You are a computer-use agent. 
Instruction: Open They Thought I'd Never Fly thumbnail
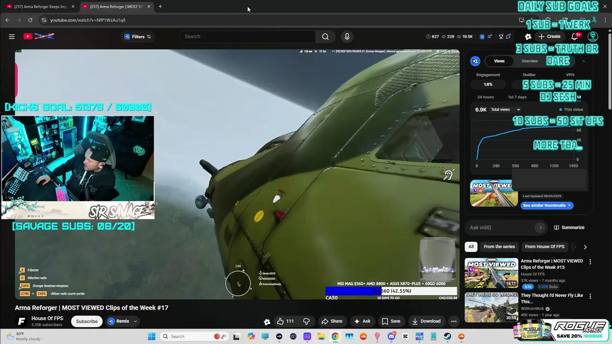click(x=491, y=307)
